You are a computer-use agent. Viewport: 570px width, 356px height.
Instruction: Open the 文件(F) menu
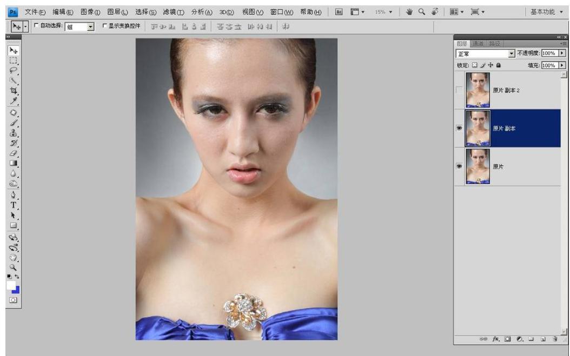pyautogui.click(x=35, y=12)
